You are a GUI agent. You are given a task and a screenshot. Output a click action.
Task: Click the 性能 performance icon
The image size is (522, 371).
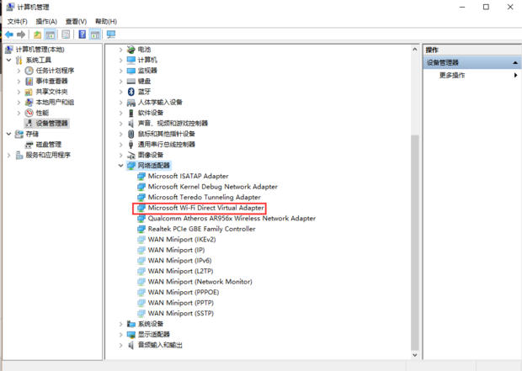(29, 113)
